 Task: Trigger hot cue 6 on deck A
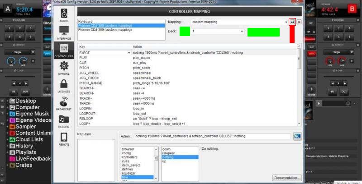[30, 37]
